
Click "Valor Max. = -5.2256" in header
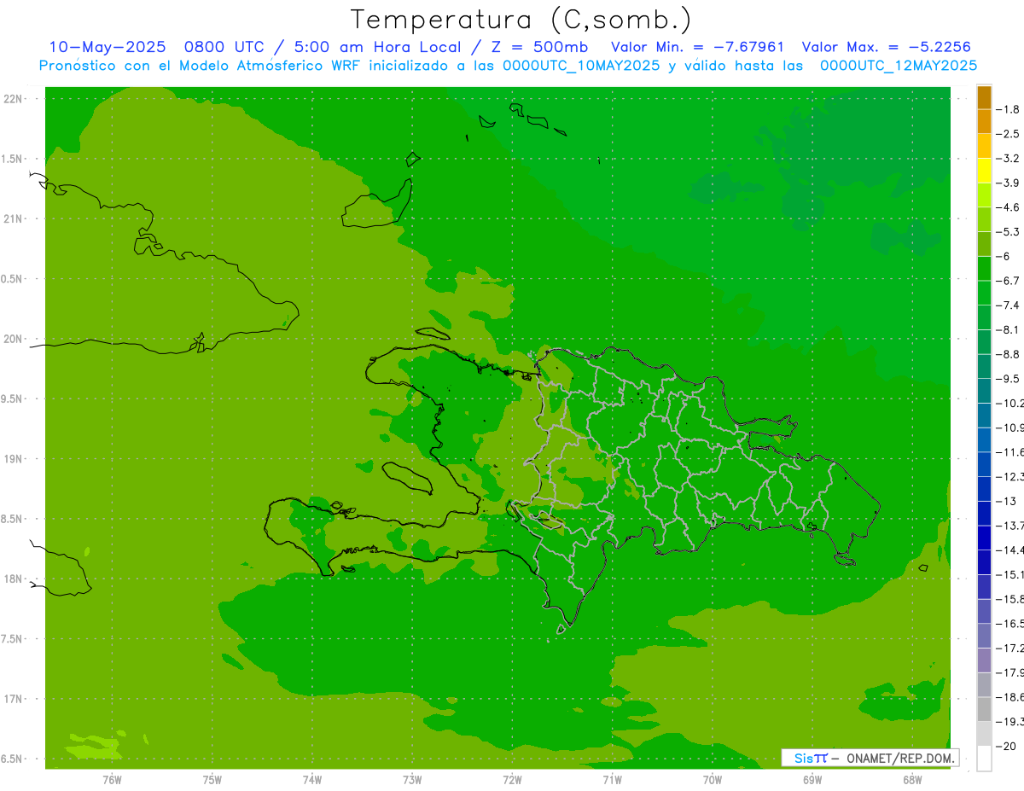click(x=887, y=47)
